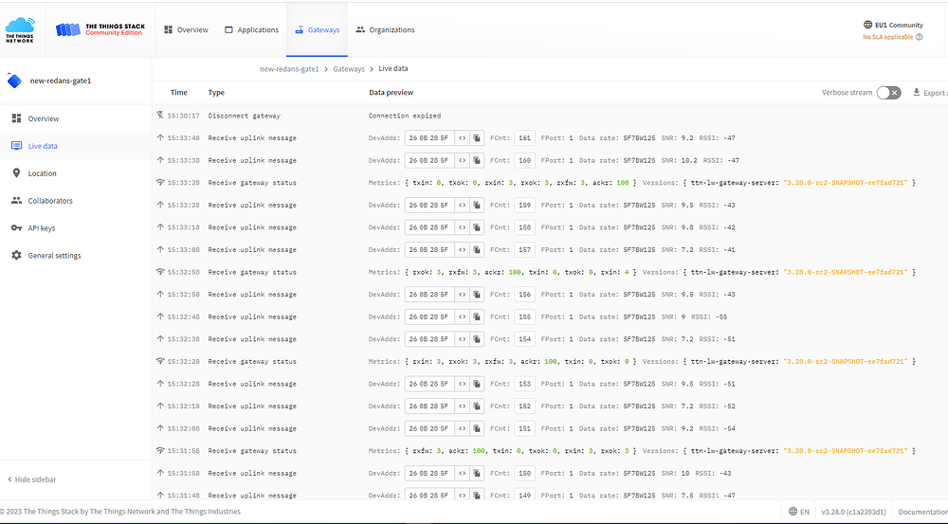The width and height of the screenshot is (948, 524).
Task: Click FCnt value 159 field
Action: 524,205
